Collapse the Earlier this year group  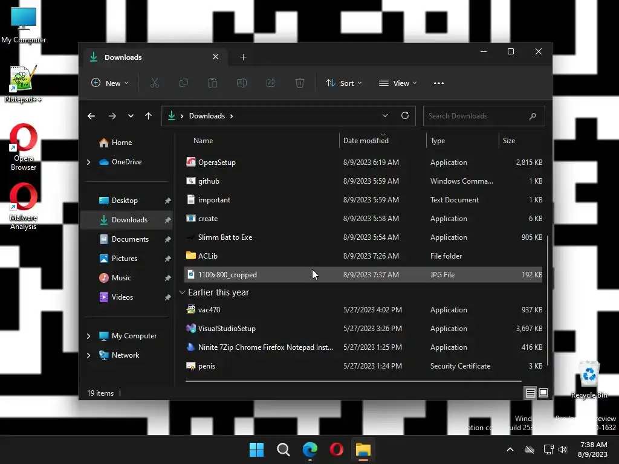click(x=182, y=292)
